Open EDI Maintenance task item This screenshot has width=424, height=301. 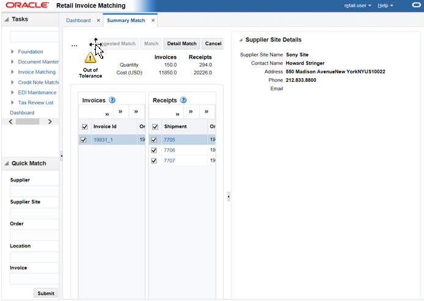coord(37,92)
